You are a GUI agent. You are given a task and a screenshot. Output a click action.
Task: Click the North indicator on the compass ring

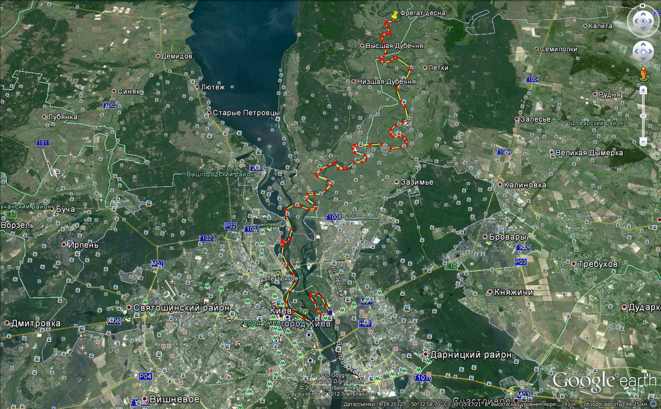pyautogui.click(x=643, y=5)
